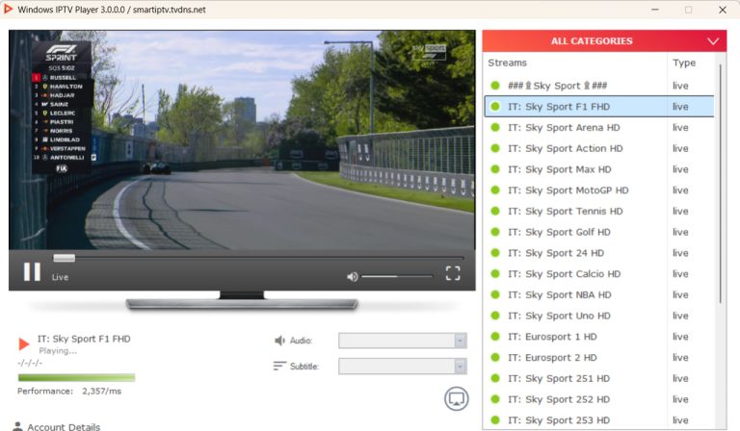Pause the live video playback
The width and height of the screenshot is (740, 431).
point(32,272)
